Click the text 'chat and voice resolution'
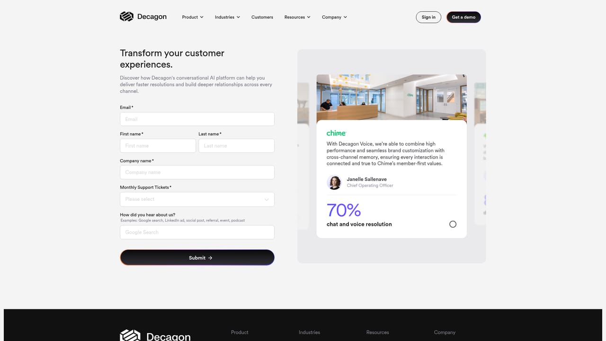Screen dimensions: 606x341 [x=359, y=224]
